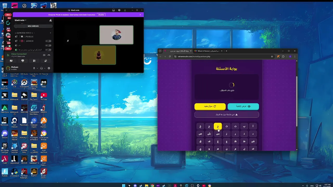
Task: Open the Chrome profile avatar
Action: coord(290,56)
